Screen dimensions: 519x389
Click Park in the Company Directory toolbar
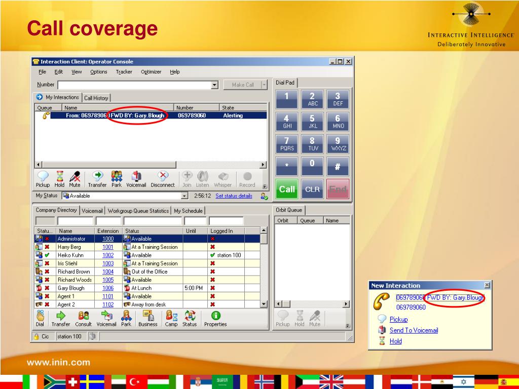pos(126,319)
